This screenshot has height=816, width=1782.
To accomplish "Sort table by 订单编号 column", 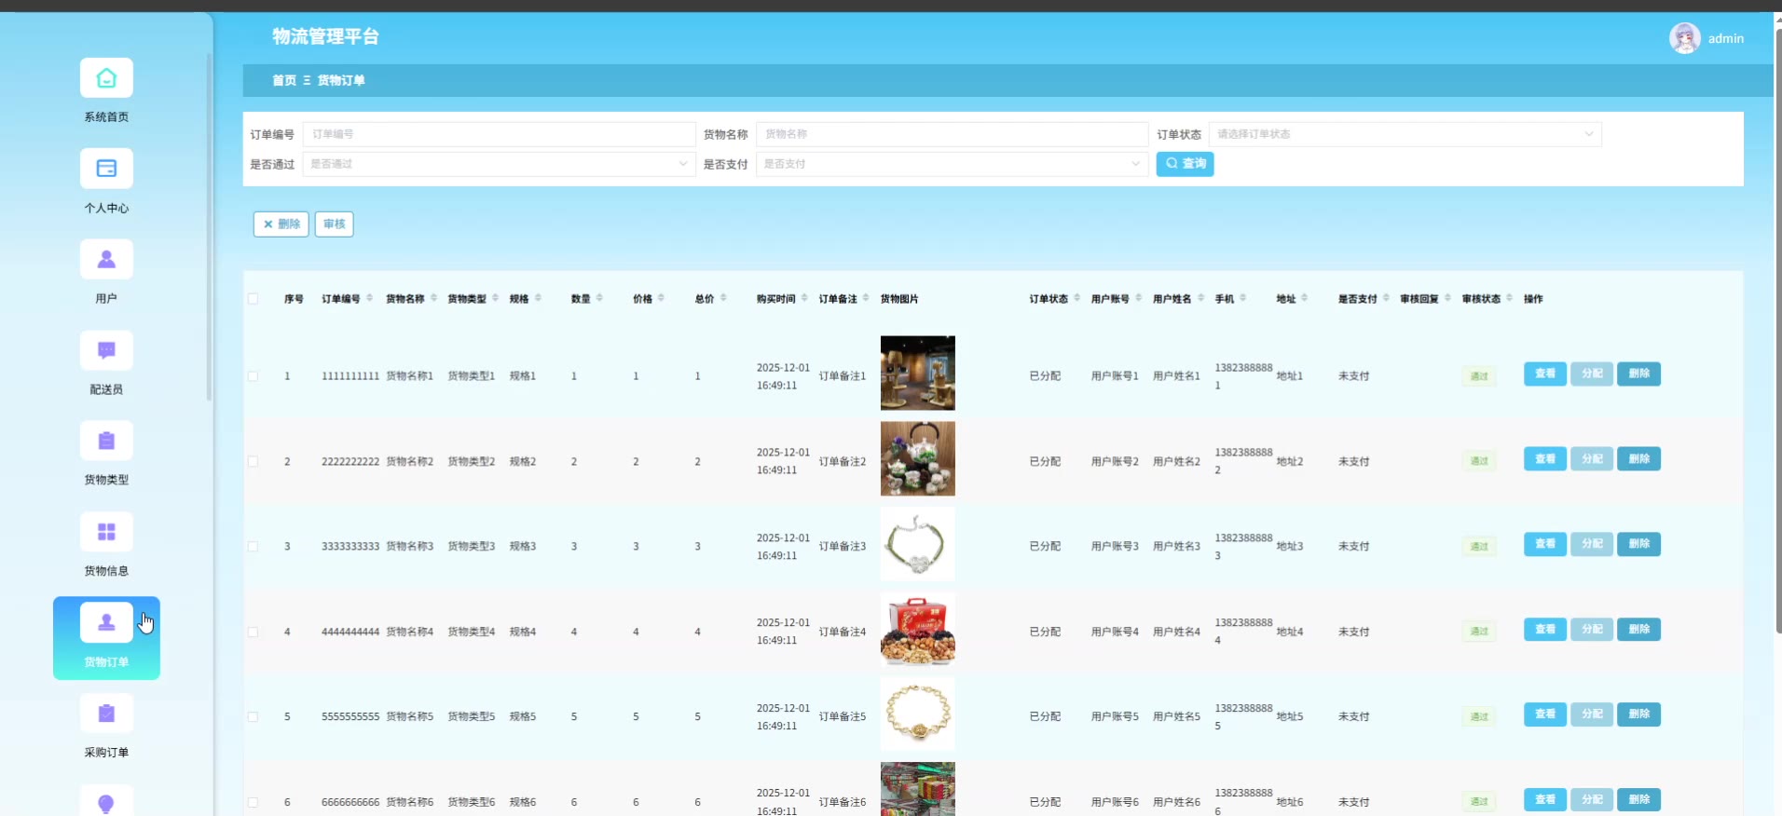I will click(x=370, y=298).
